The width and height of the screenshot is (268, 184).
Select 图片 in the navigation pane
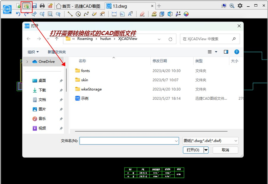(x=42, y=109)
